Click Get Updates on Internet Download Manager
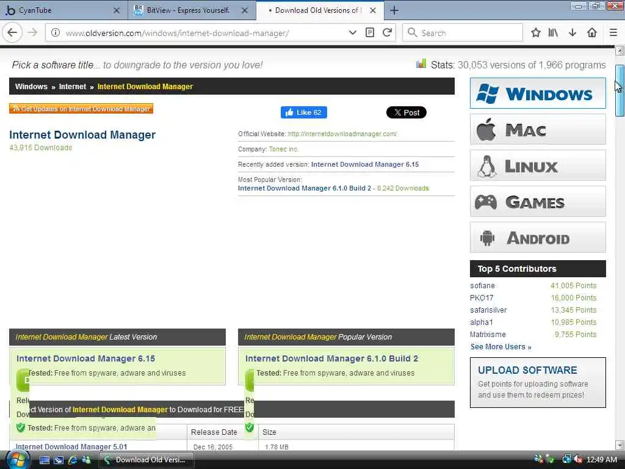 click(81, 109)
